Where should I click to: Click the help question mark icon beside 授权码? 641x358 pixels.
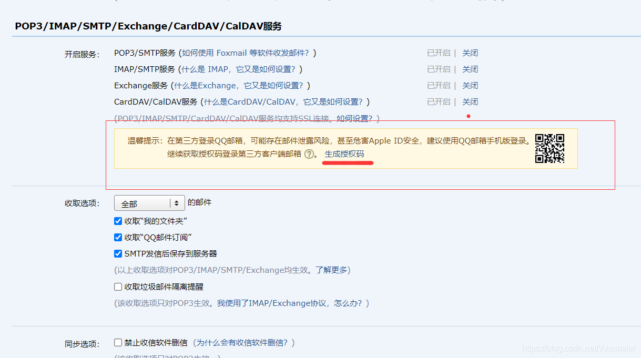309,154
